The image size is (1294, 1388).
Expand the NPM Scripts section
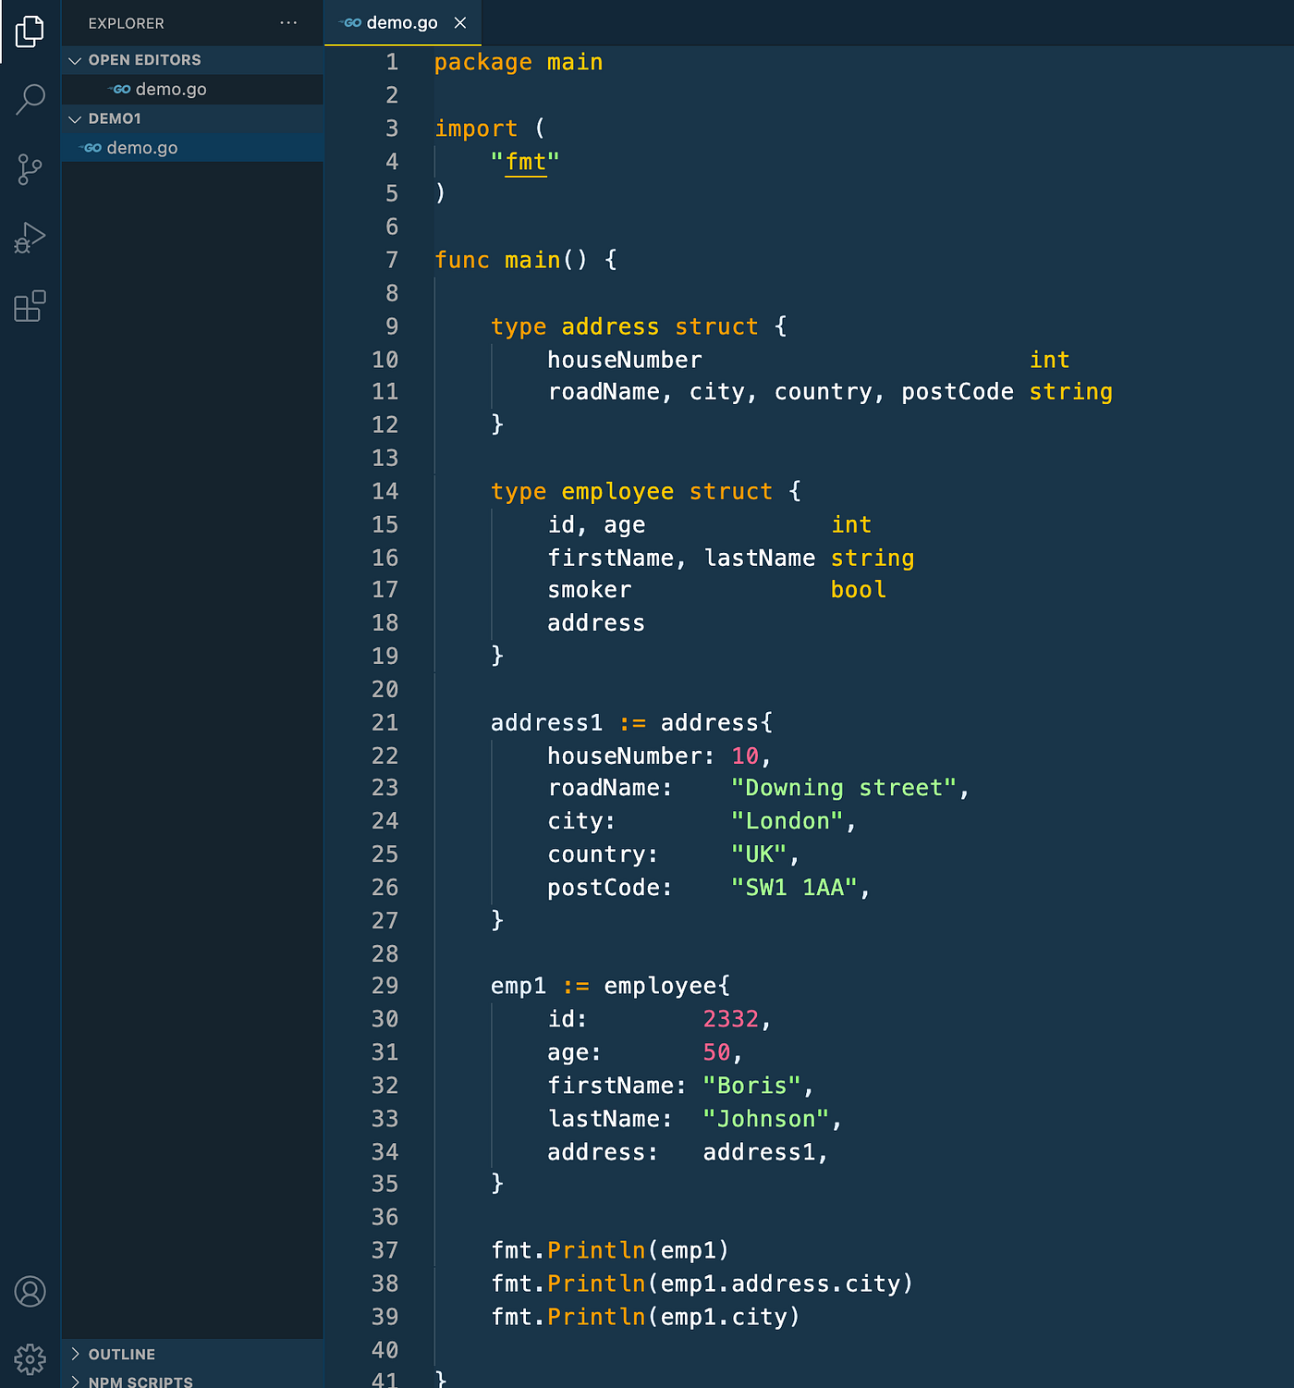pyautogui.click(x=77, y=1382)
